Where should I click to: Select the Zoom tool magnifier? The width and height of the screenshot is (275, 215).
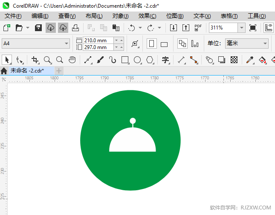(x=47, y=60)
